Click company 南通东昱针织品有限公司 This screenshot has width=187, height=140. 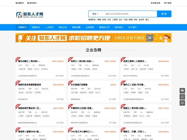click(x=79, y=123)
